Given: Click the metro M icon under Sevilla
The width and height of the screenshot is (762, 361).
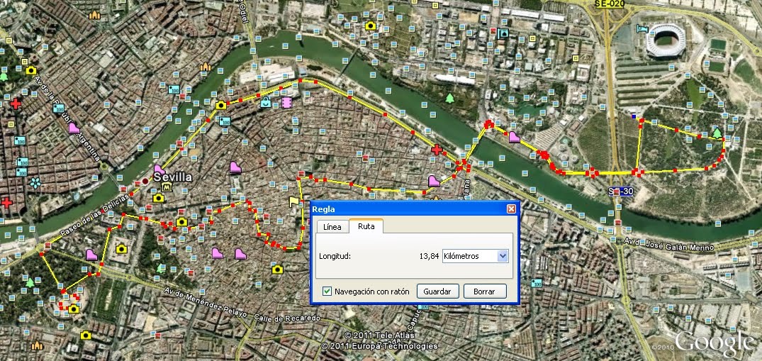Looking at the screenshot, I should tap(168, 187).
